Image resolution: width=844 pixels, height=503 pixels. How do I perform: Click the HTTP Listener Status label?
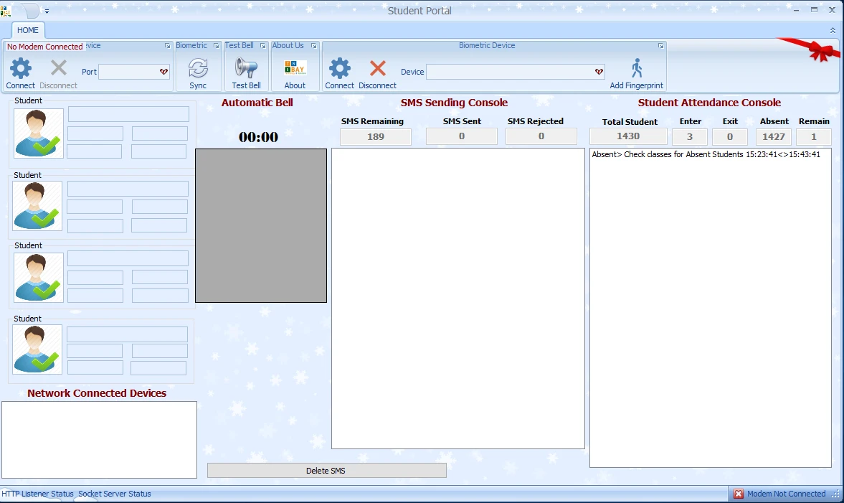37,494
